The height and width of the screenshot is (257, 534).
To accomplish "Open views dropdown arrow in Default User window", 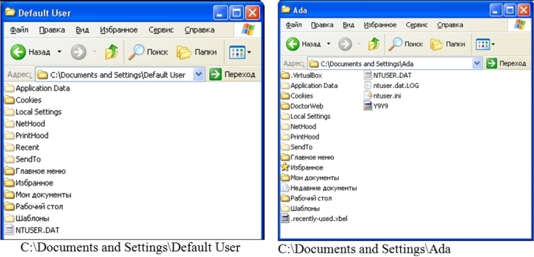I will 249,53.
